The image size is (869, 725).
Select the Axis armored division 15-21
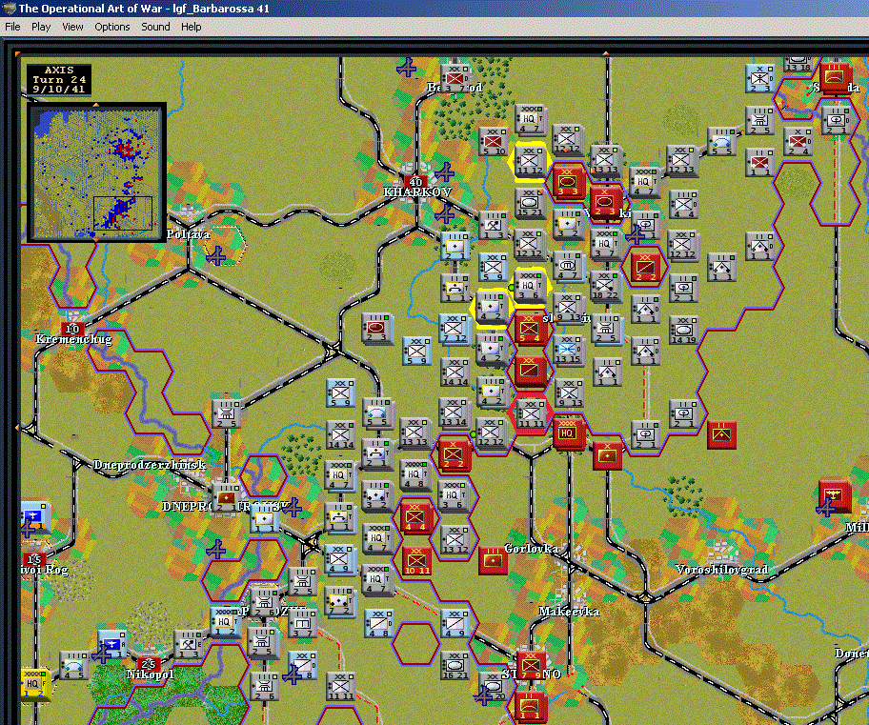pos(530,202)
